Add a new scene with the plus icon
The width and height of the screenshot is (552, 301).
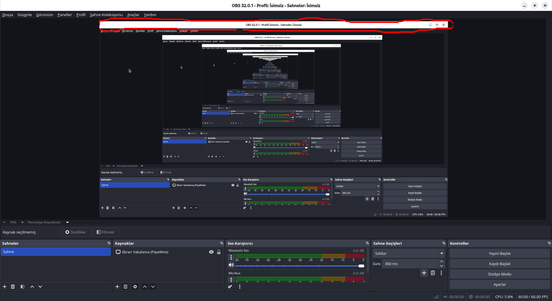tap(5, 287)
